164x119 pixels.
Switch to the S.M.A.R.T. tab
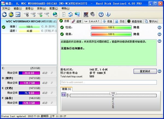[92, 21]
